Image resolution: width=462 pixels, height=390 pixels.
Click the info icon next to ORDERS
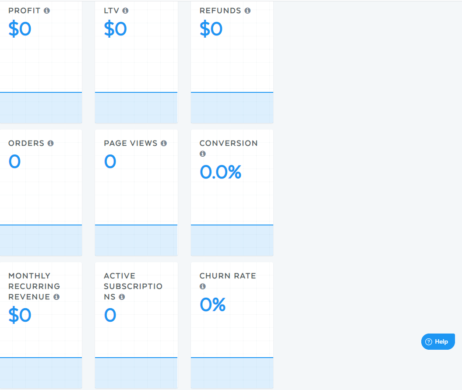tap(51, 143)
